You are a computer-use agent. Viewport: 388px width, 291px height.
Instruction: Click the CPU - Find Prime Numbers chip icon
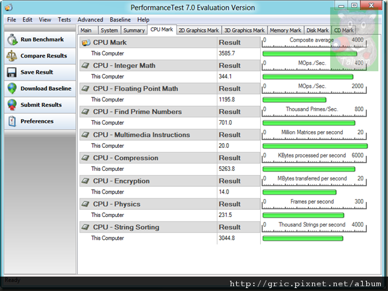[86, 112]
